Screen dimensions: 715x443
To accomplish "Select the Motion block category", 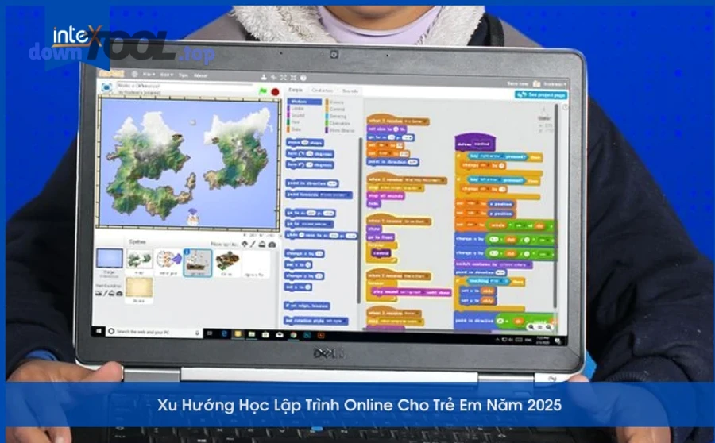I will coord(303,101).
